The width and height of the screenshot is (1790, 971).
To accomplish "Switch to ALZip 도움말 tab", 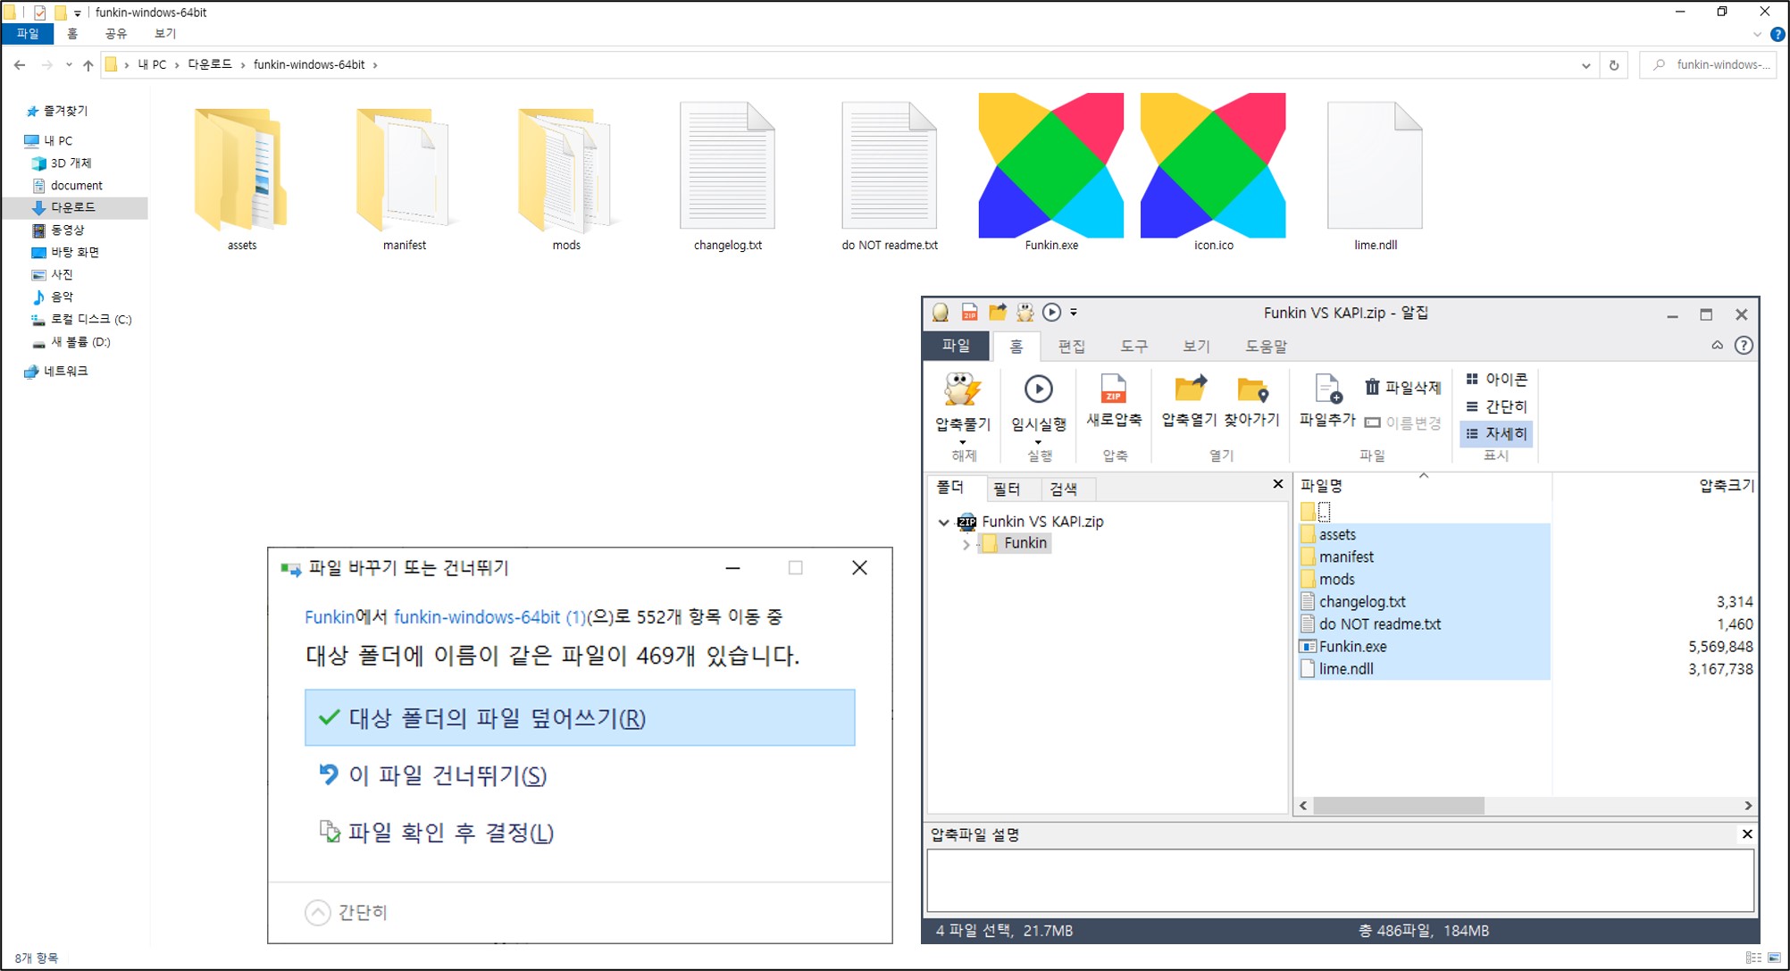I will [x=1266, y=346].
